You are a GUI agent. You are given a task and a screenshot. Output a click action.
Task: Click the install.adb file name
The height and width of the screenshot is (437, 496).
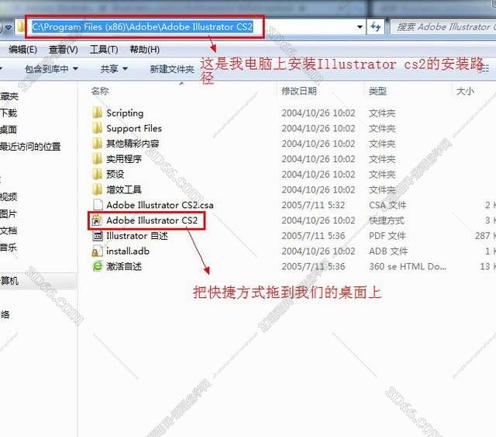[128, 251]
